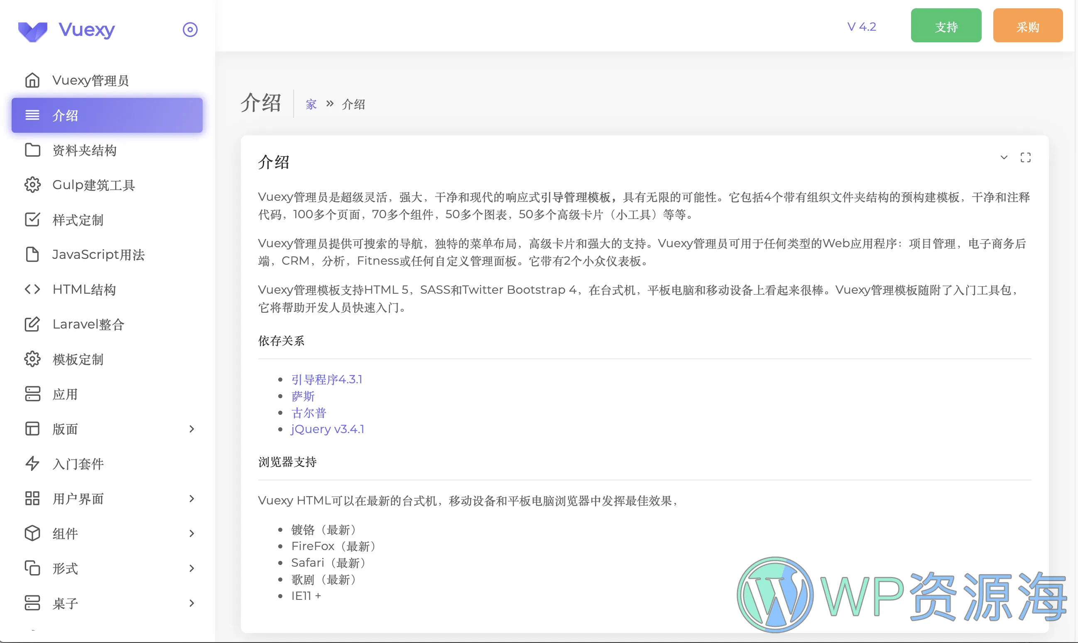The width and height of the screenshot is (1078, 643).
Task: Open the 模板定制 menu item
Action: pyautogui.click(x=107, y=359)
